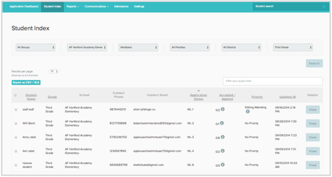View details for newww student
332x177 pixels.
pos(313,165)
